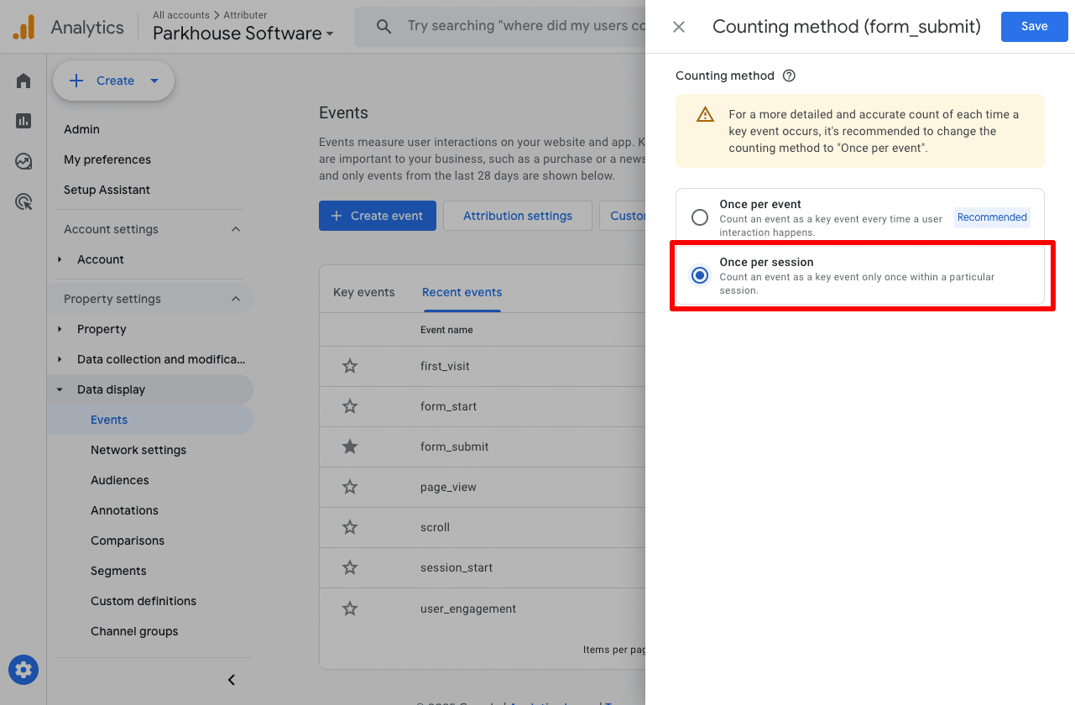Click the help icon next to Counting method

click(x=788, y=75)
